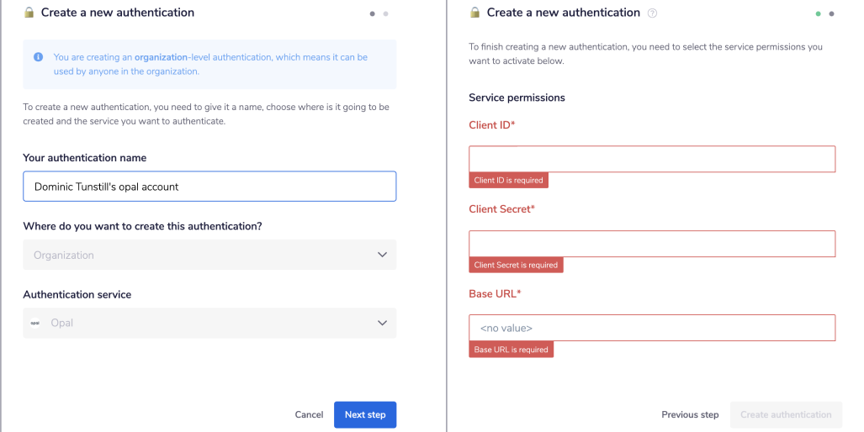Click the lock icon in the right dialog header

click(x=474, y=13)
